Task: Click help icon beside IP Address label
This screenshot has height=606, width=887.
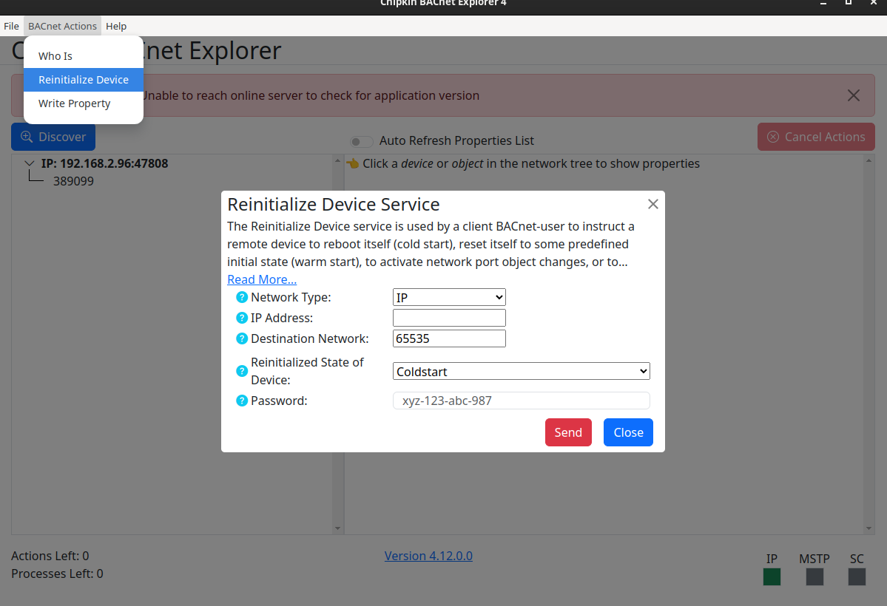Action: coord(242,318)
